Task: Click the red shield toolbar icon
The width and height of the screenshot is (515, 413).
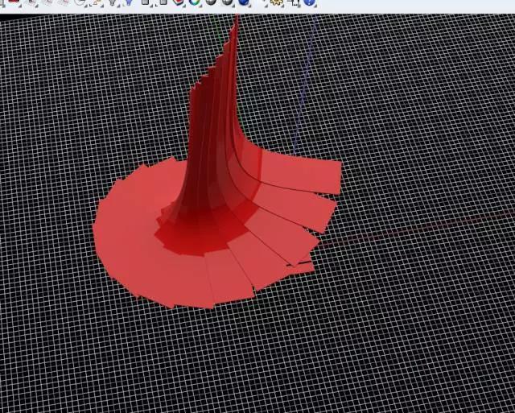Action: 178,2
